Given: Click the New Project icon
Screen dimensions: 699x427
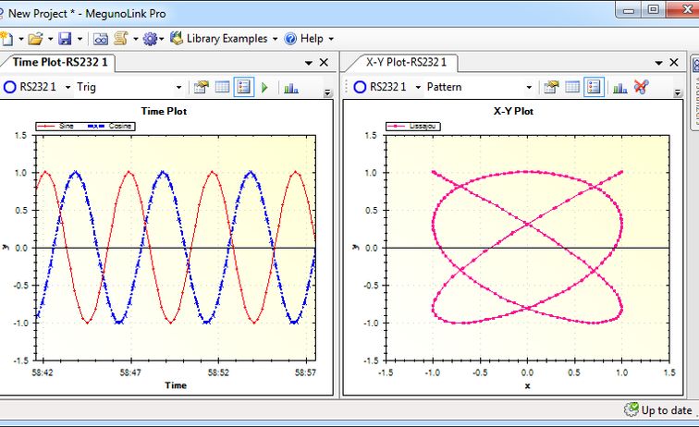Looking at the screenshot, I should tap(6, 39).
